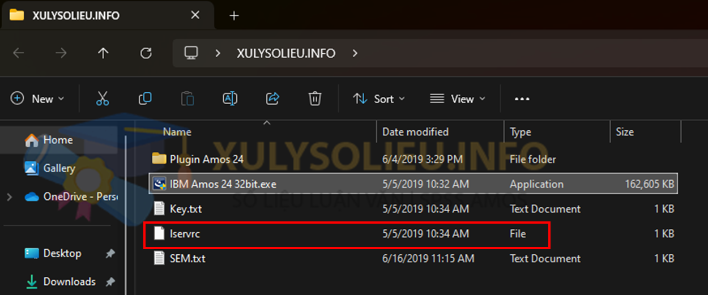Click chevron after XULYSOLIEU.INFO in address bar
The image size is (708, 295).
pos(355,53)
